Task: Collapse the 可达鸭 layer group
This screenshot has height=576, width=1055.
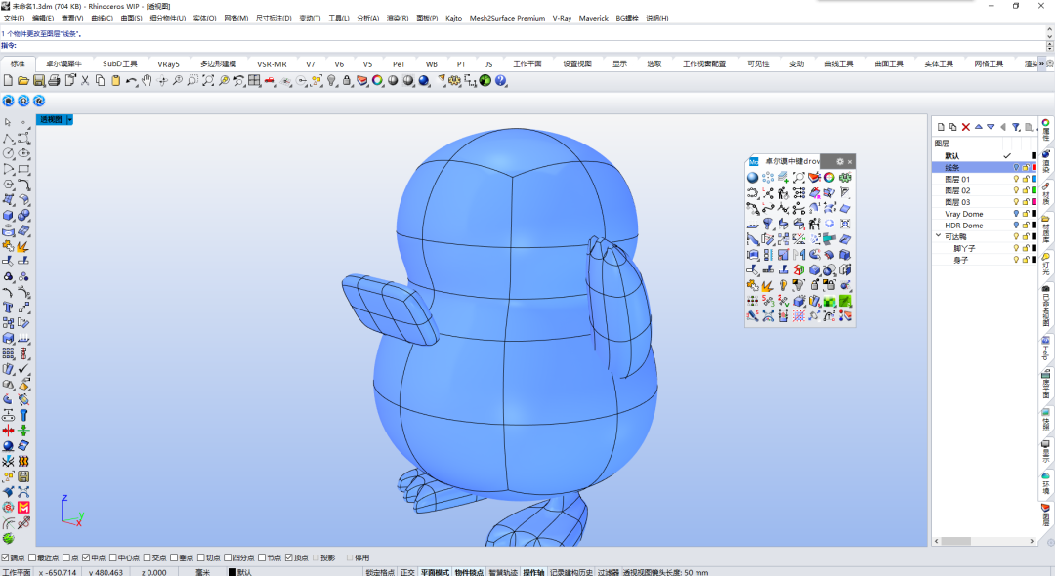Action: 938,236
